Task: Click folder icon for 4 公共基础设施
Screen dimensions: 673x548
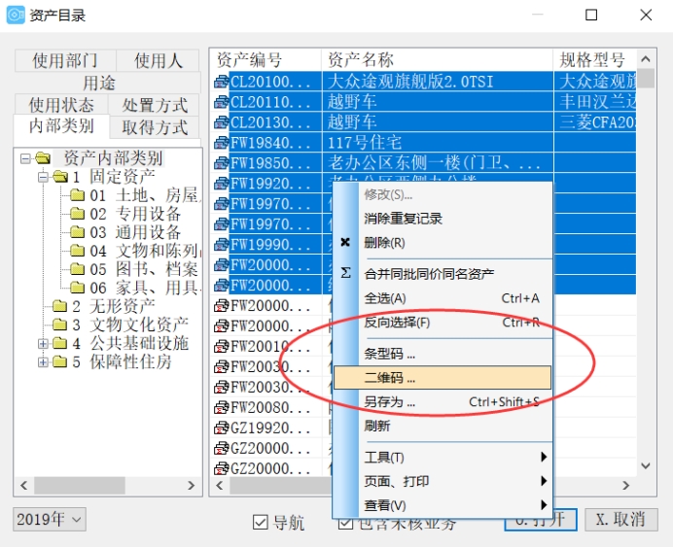Action: coord(59,343)
